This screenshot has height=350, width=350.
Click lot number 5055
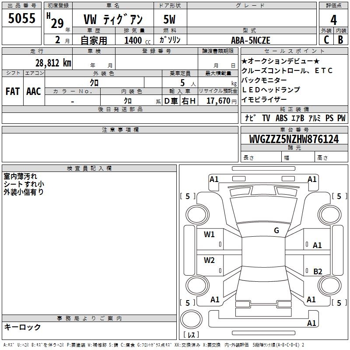click(21, 19)
